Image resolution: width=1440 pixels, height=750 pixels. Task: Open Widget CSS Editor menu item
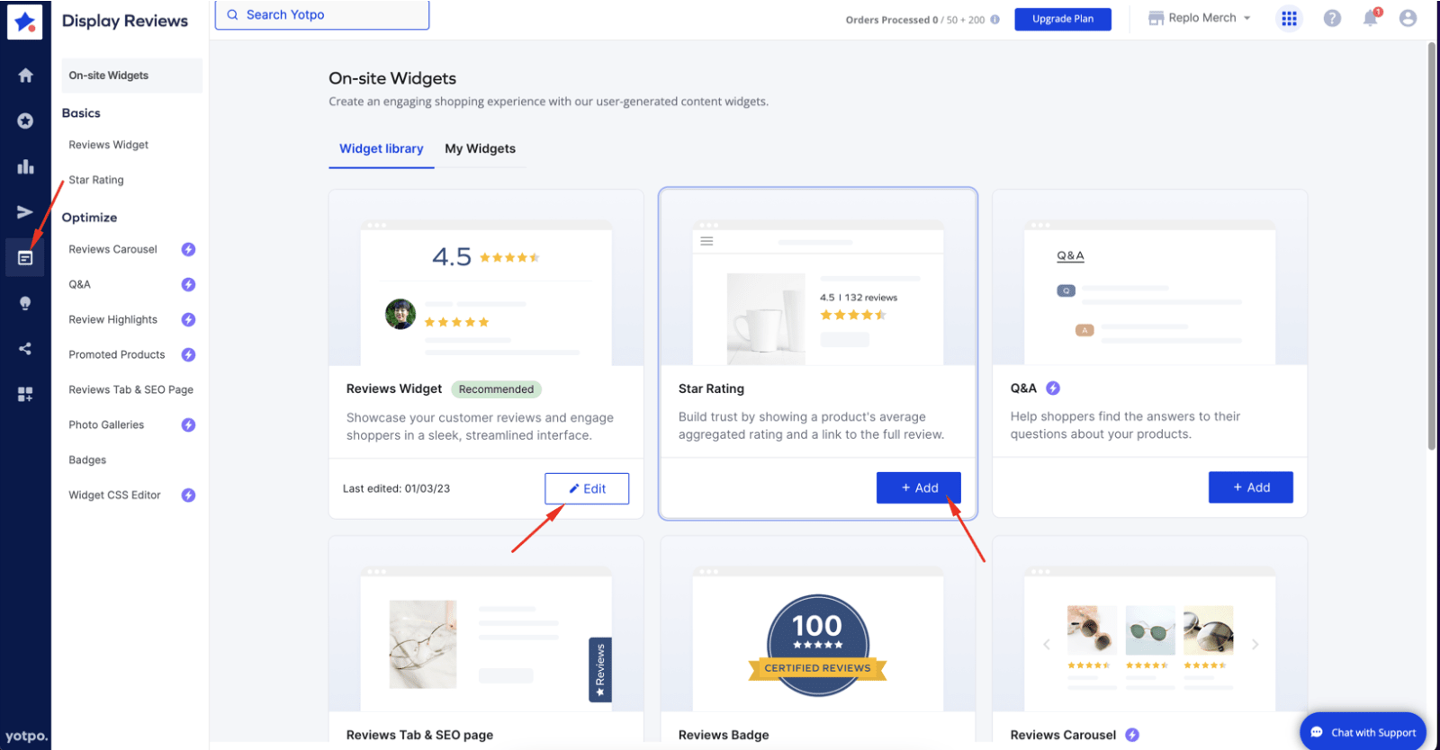coord(114,495)
